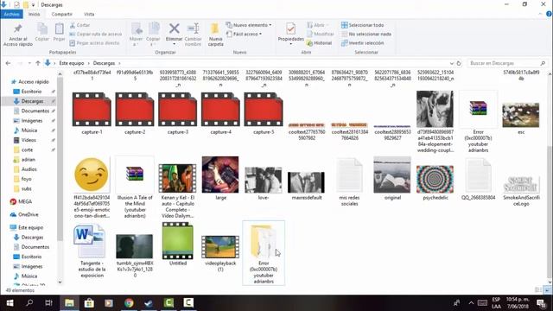This screenshot has height=311, width=553.
Task: Open Nuevo elemento dropdown
Action: tap(249, 25)
